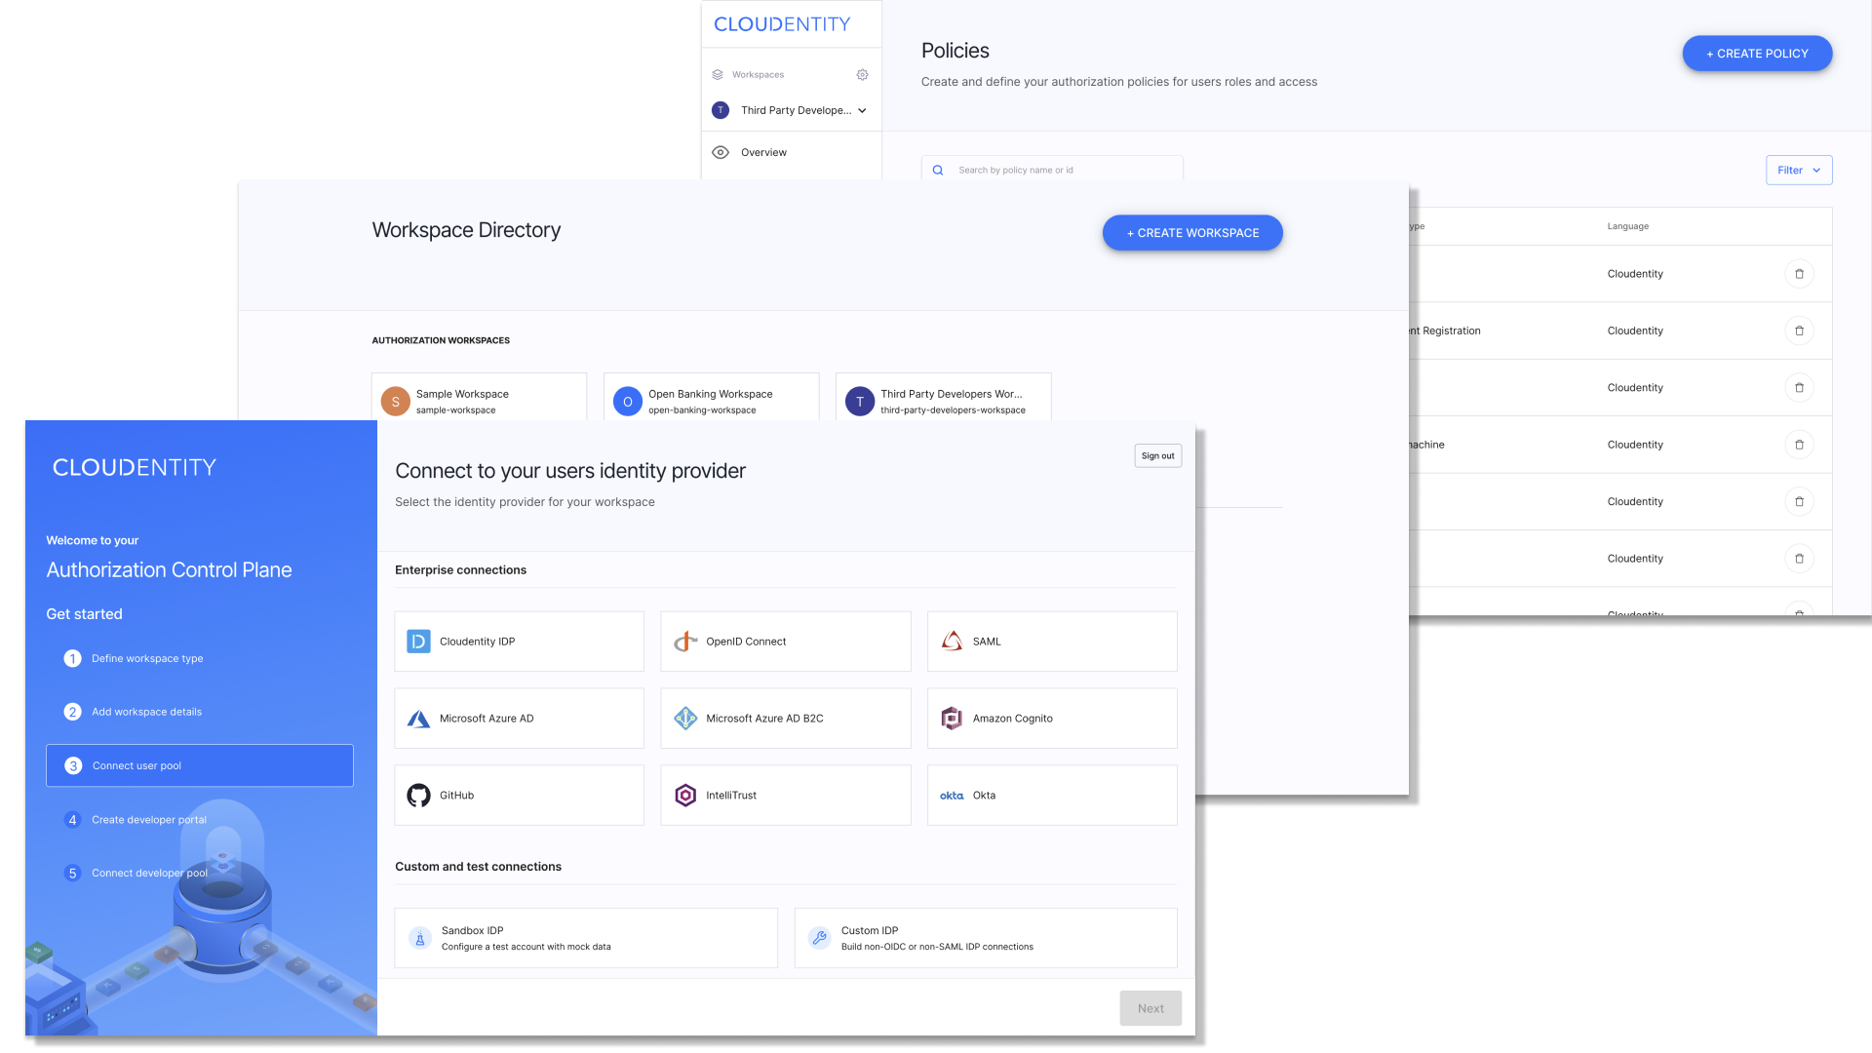Image resolution: width=1872 pixels, height=1053 pixels.
Task: Delete the Registration policy row via trash icon
Action: tap(1799, 331)
